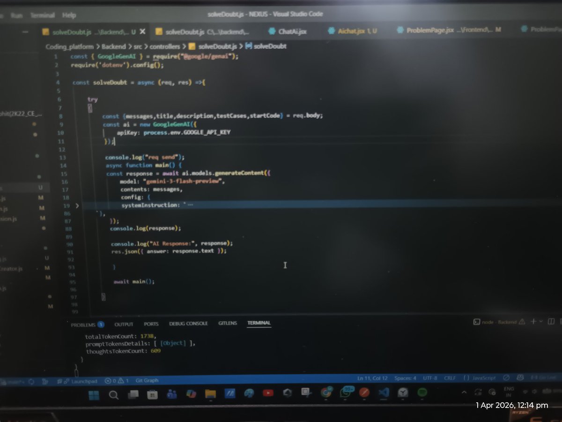Open Task View from the taskbar
This screenshot has height=422, width=562.
[x=133, y=395]
